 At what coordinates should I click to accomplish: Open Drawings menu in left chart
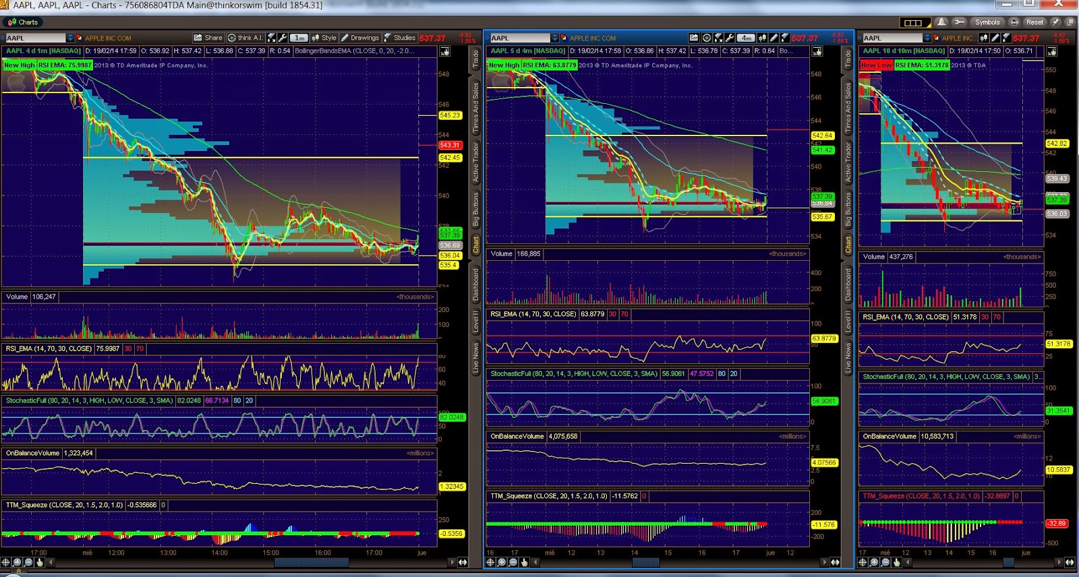360,38
